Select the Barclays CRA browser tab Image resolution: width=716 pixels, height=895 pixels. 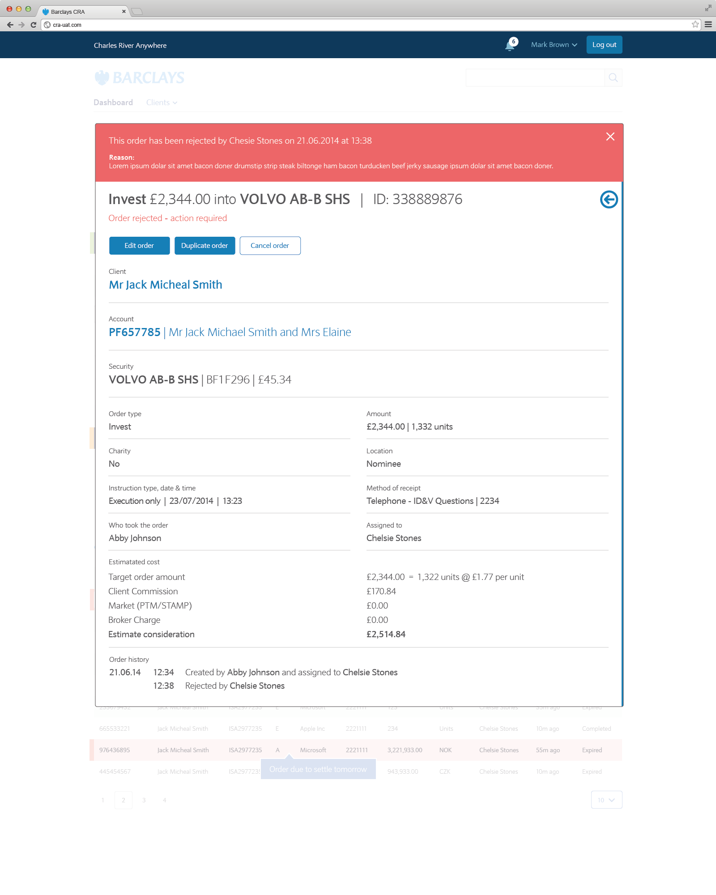[81, 12]
